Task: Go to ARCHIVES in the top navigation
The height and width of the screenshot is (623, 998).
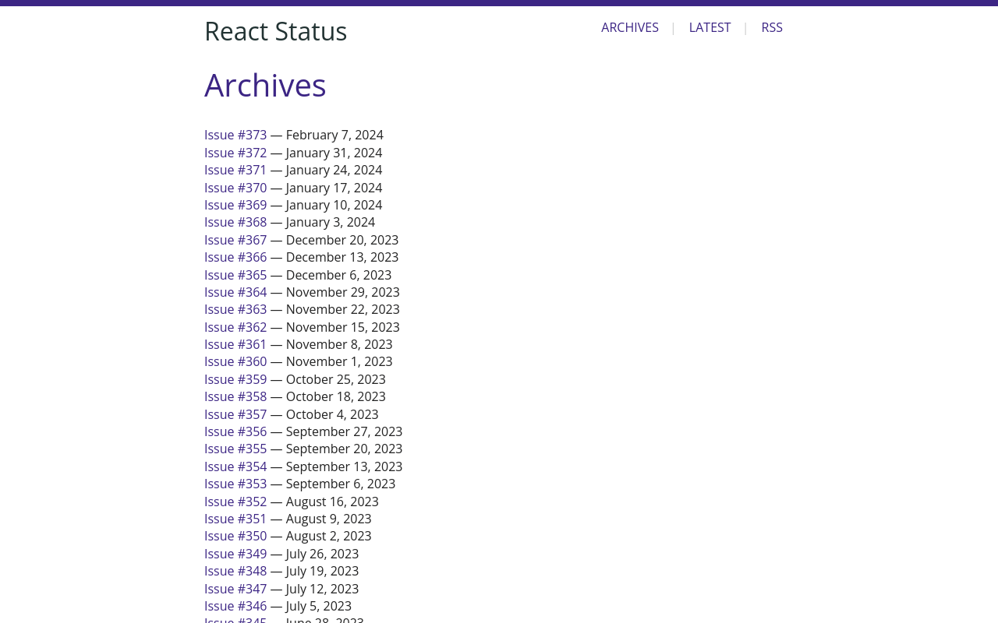Action: [630, 27]
